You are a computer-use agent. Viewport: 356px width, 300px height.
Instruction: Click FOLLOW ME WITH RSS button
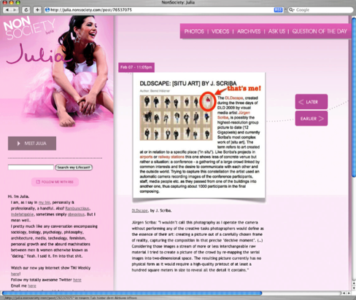[55, 182]
